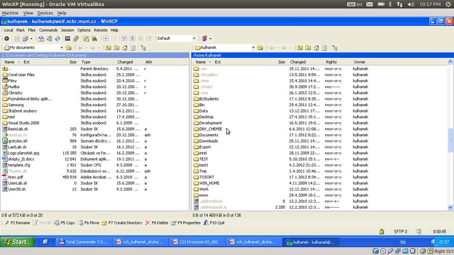The width and height of the screenshot is (454, 255).
Task: Select the local parent directory row
Action: pos(94,69)
